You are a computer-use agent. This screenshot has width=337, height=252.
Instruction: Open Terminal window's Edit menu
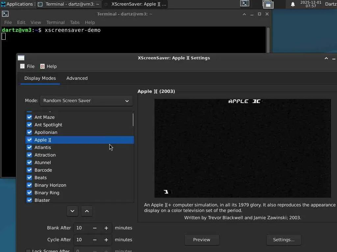click(x=21, y=22)
